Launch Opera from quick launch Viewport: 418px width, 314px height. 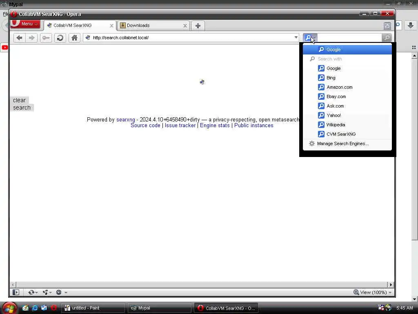click(53, 308)
